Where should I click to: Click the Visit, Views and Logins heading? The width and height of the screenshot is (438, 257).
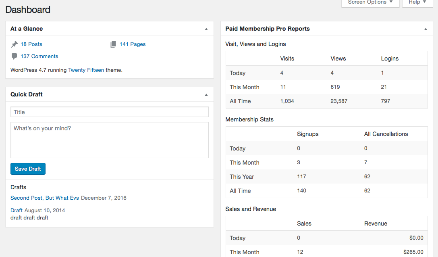tap(255, 44)
